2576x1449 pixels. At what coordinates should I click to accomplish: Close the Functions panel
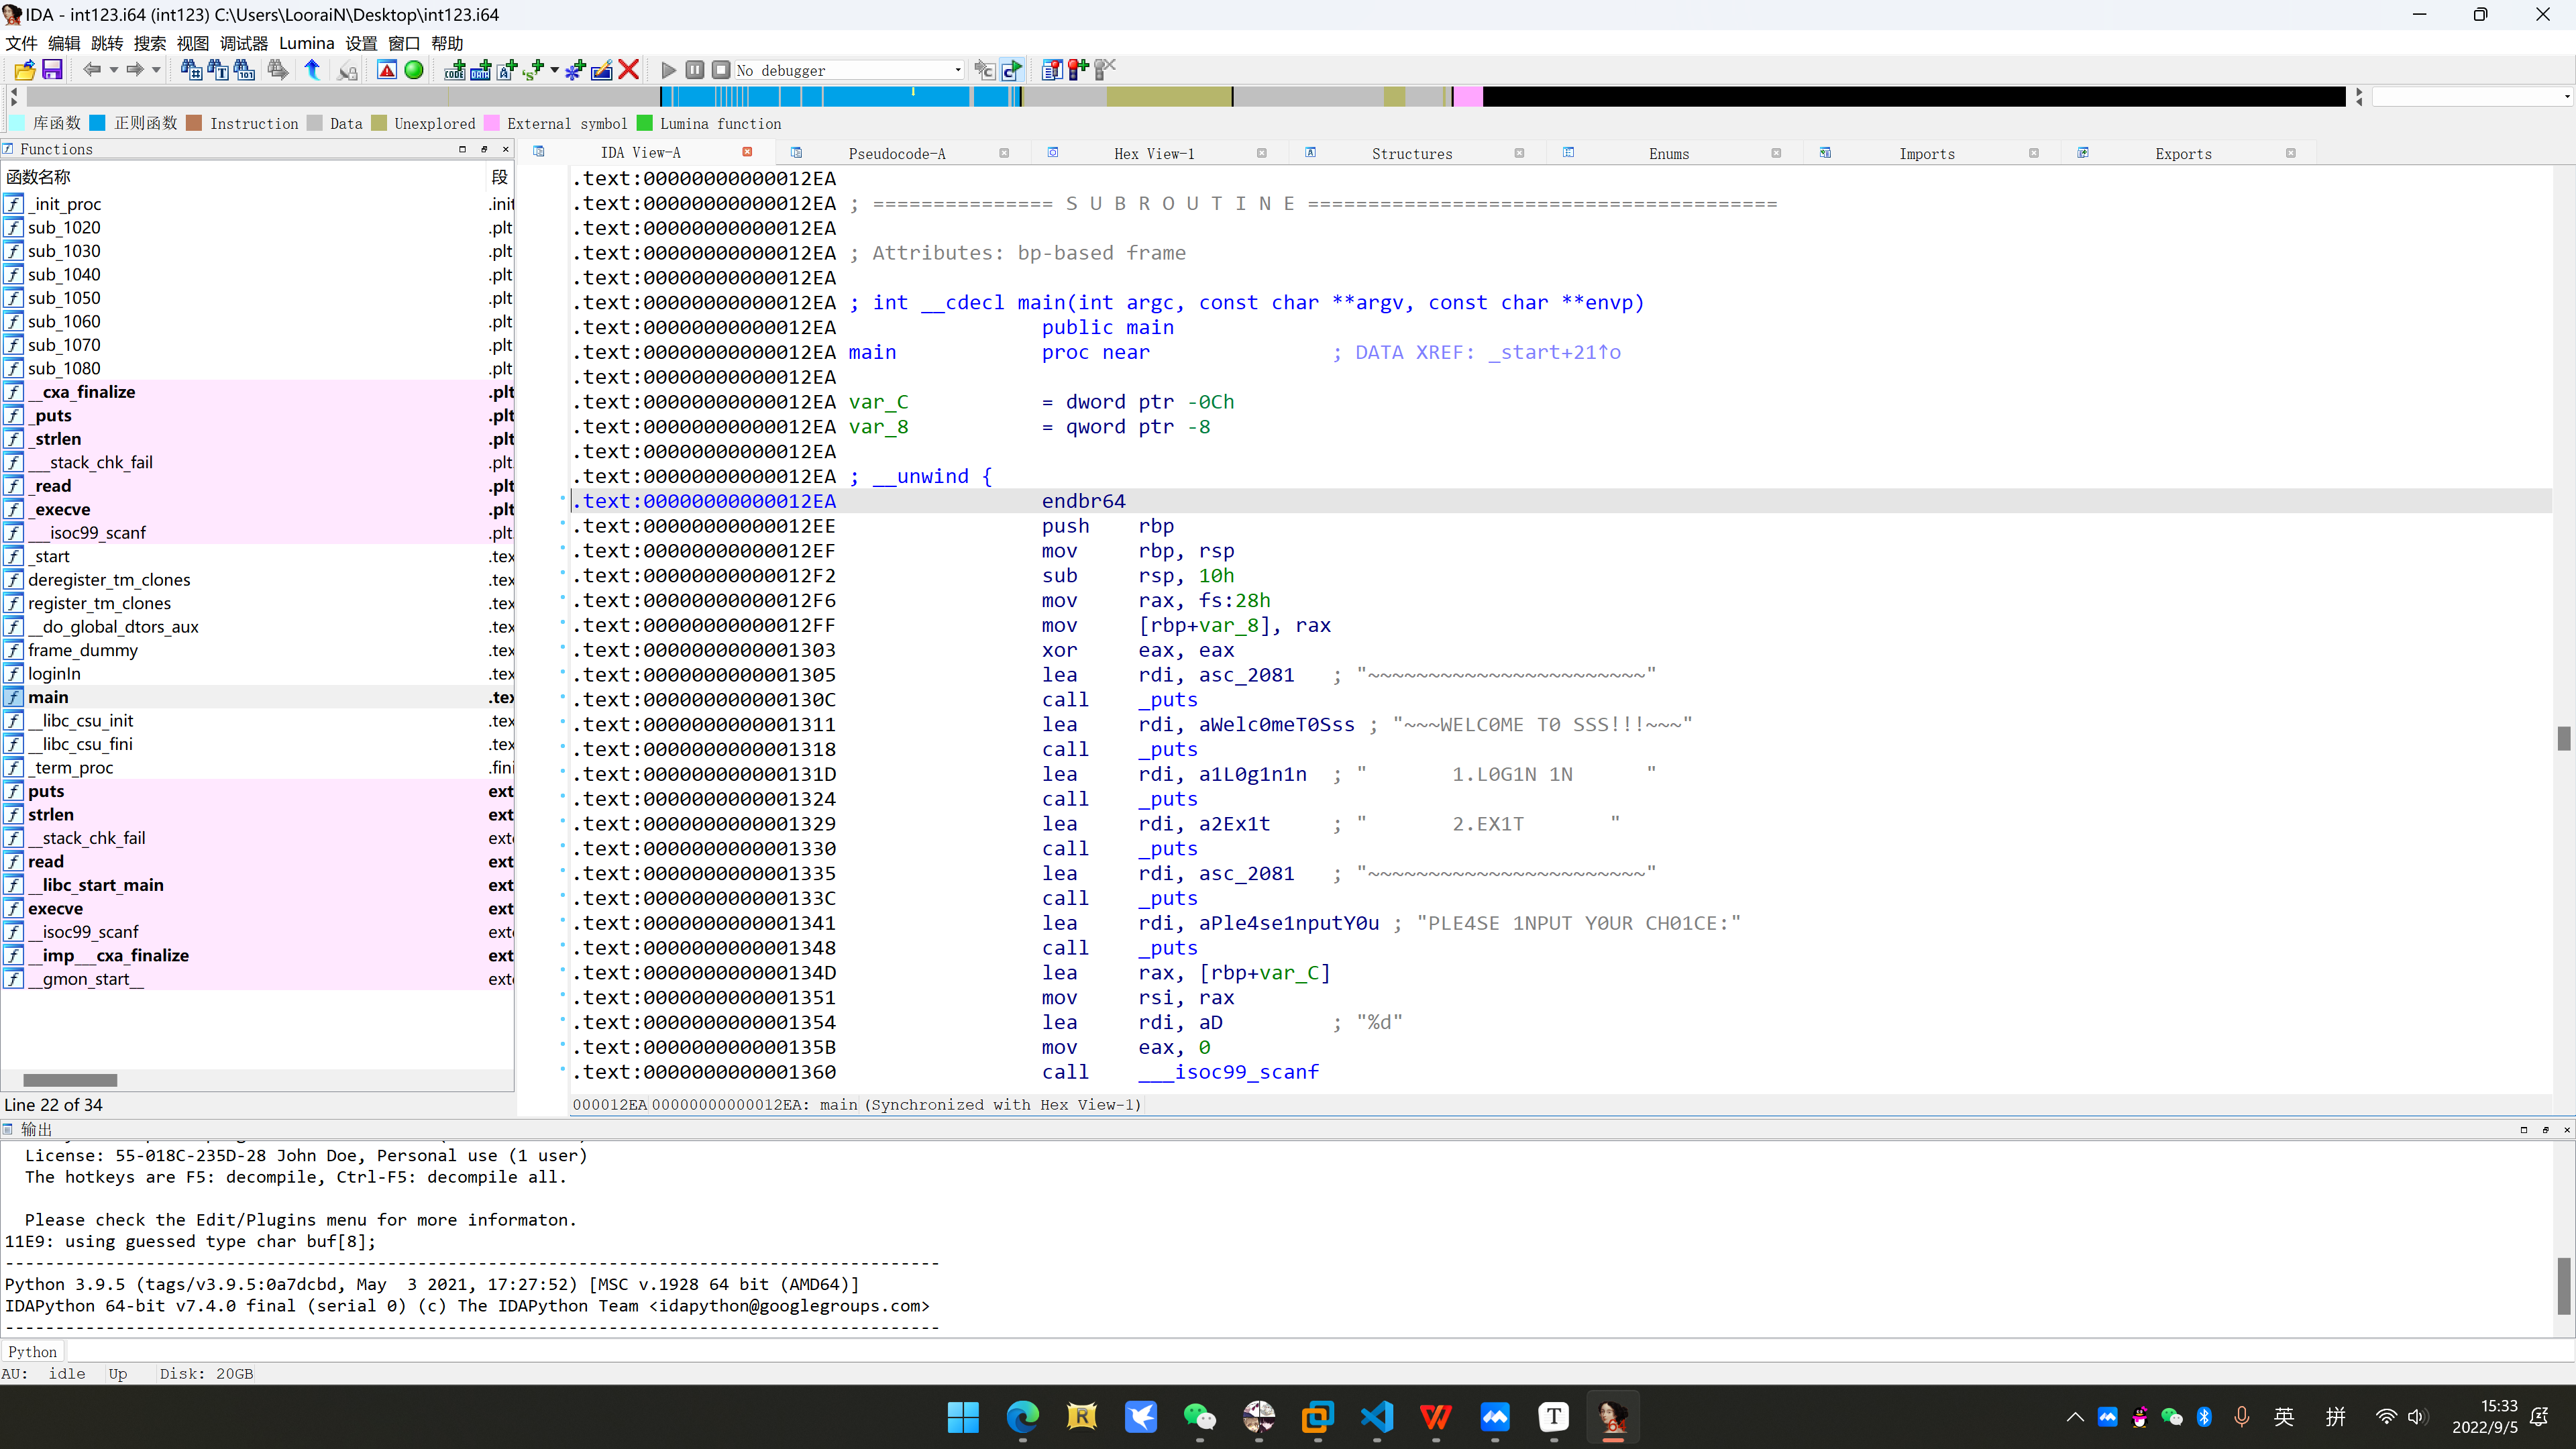coord(506,149)
